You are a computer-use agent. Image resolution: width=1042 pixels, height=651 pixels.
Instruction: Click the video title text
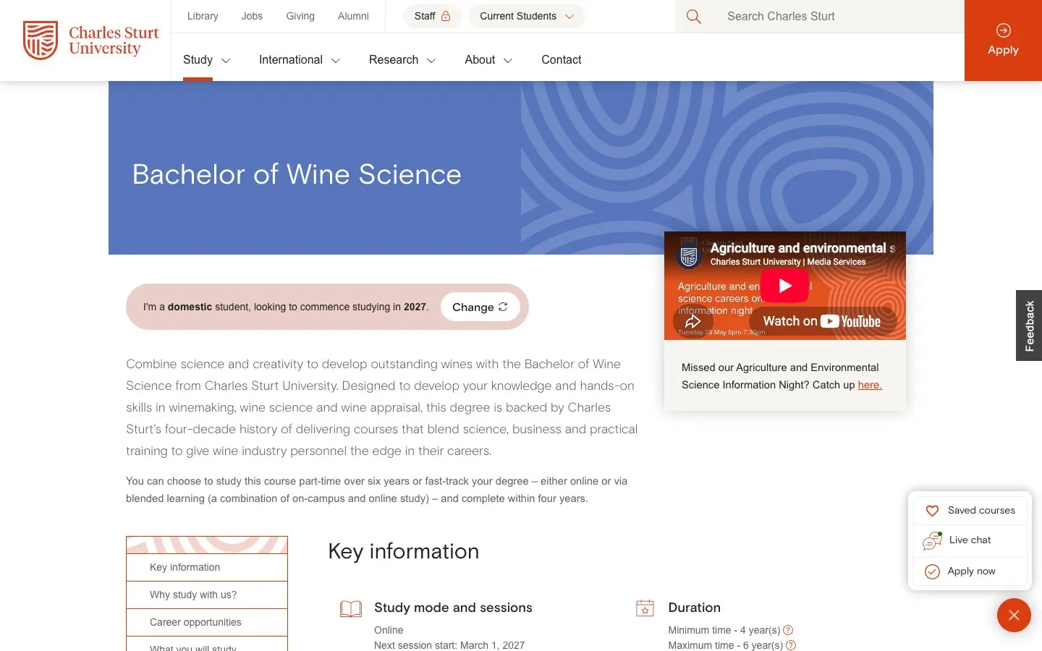click(x=802, y=248)
